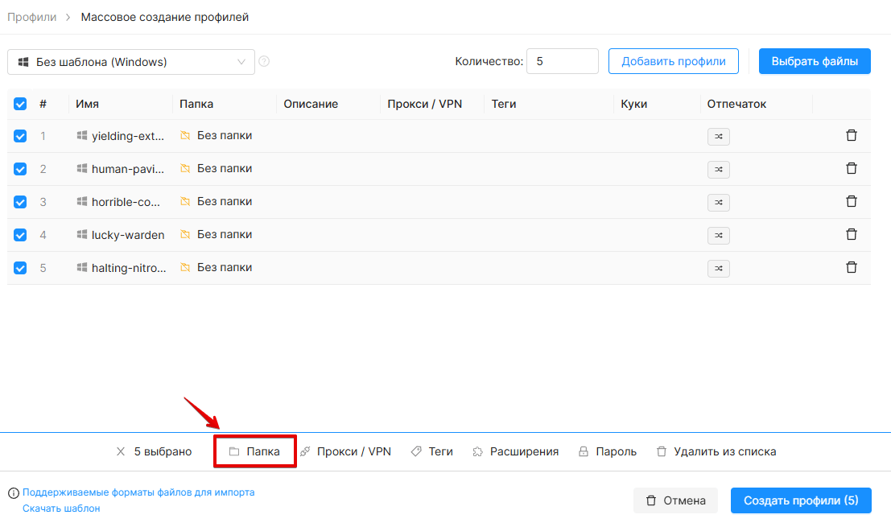Open Расширения bulk action

coord(515,451)
